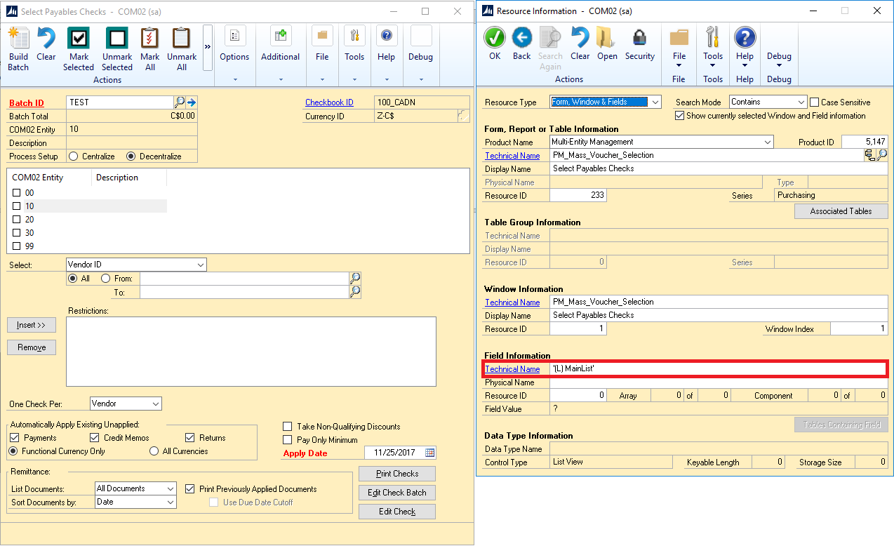
Task: Click the Mark Selected icon
Action: 79,39
